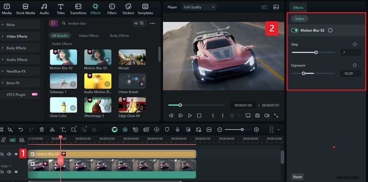Undo the last action

point(21,130)
